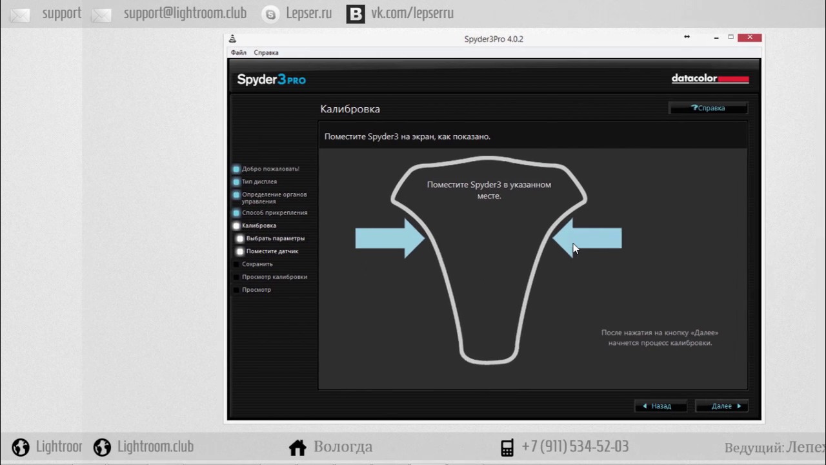Click the home icon beside Вологда
This screenshot has height=465, width=826.
pyautogui.click(x=297, y=447)
